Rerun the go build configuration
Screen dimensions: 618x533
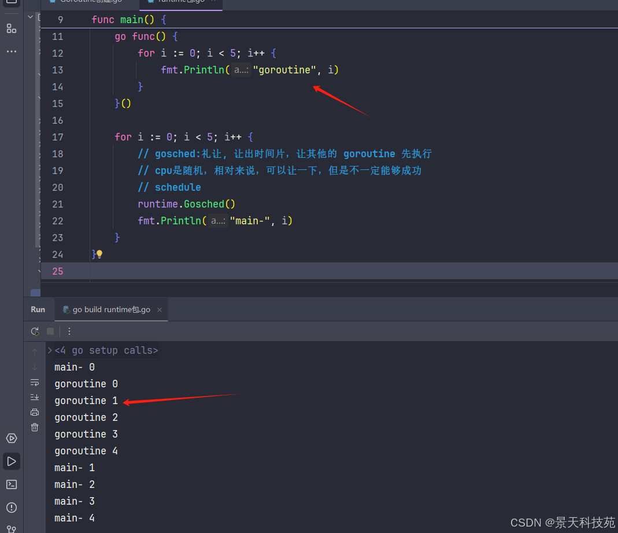[x=35, y=331]
